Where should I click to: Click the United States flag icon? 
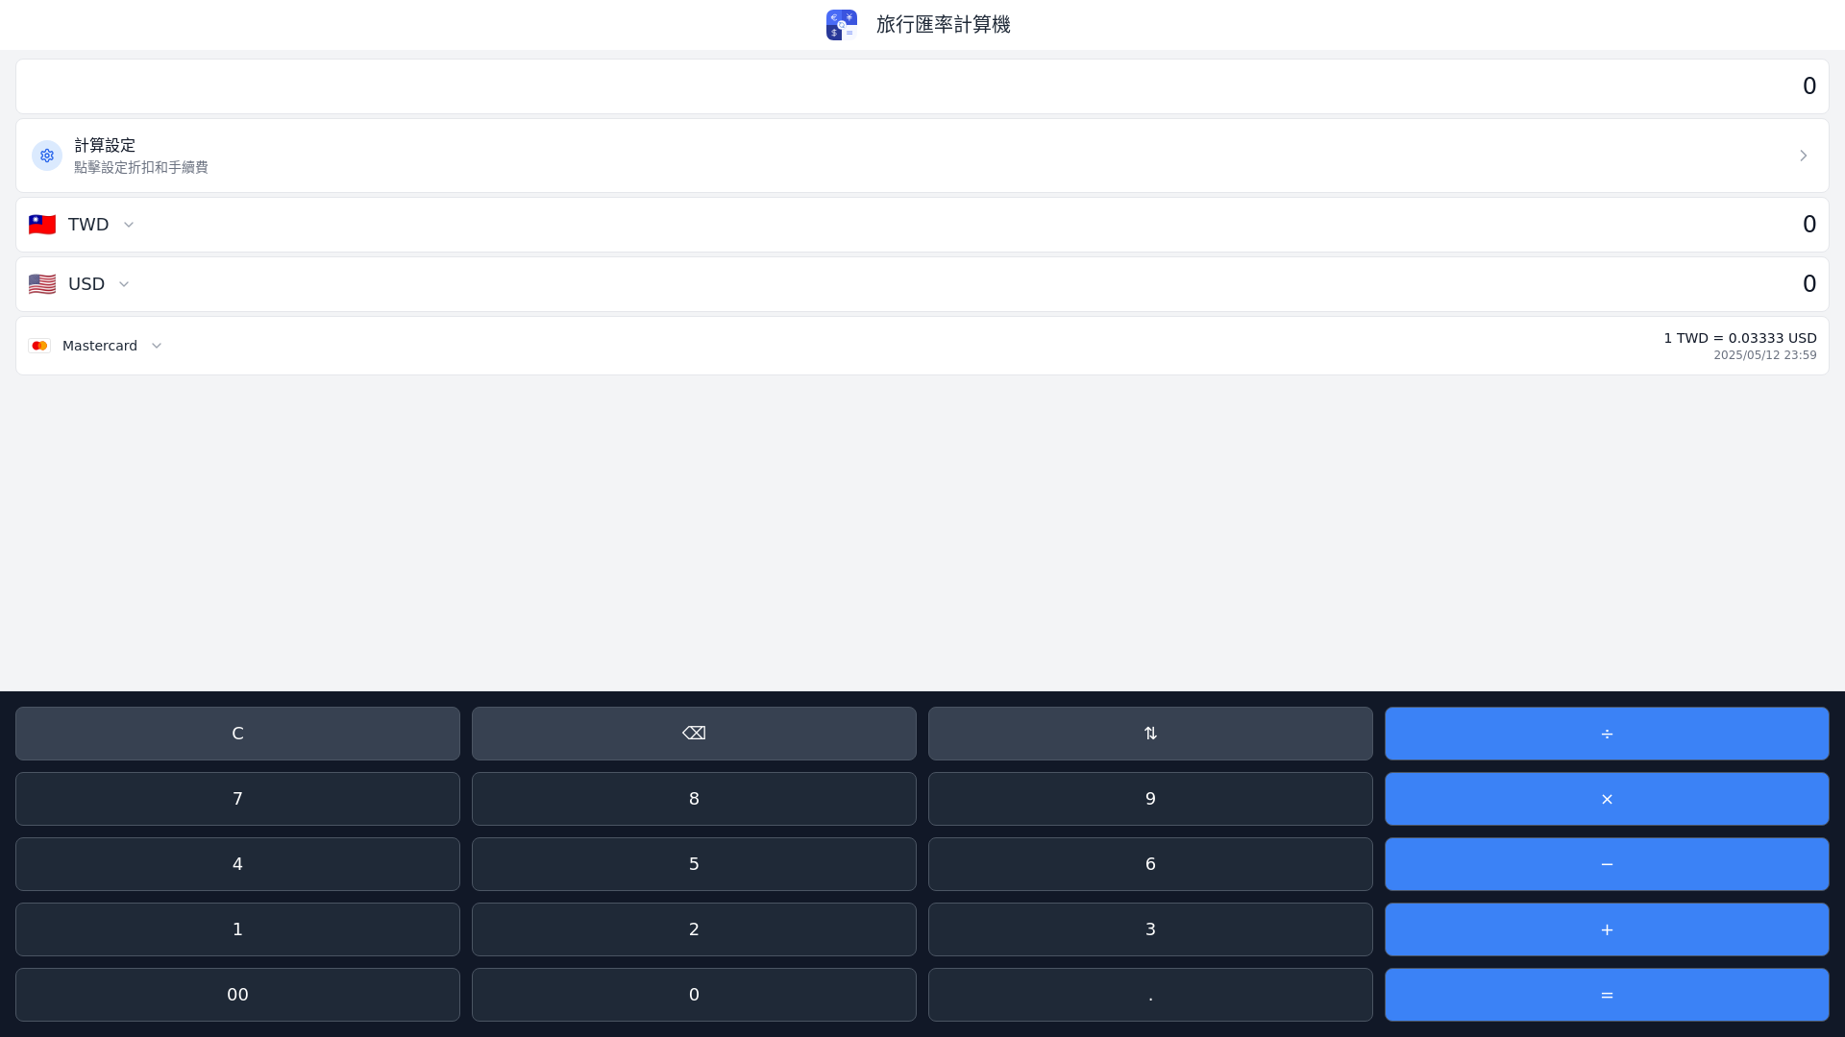[x=42, y=284]
